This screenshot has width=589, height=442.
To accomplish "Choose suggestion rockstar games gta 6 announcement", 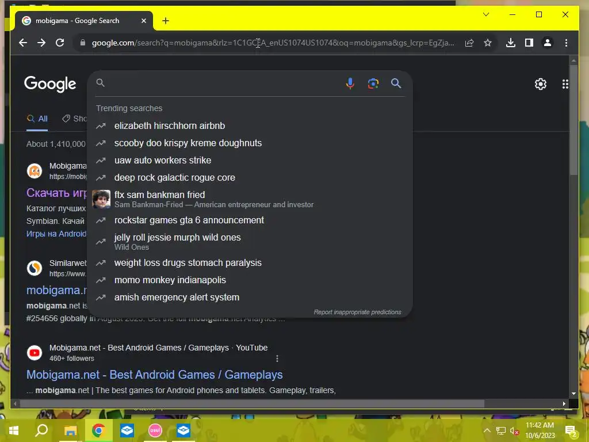I will 250,220.
